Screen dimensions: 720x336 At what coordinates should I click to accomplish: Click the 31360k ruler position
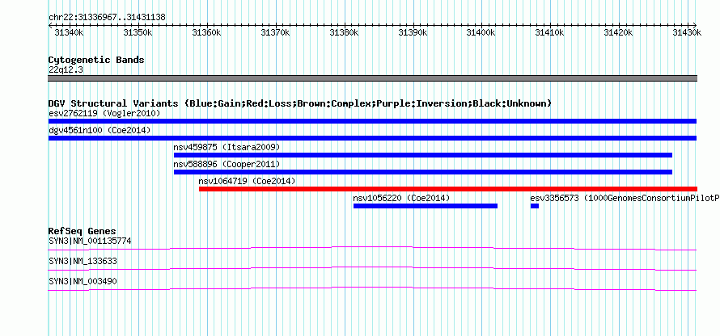coord(206,32)
